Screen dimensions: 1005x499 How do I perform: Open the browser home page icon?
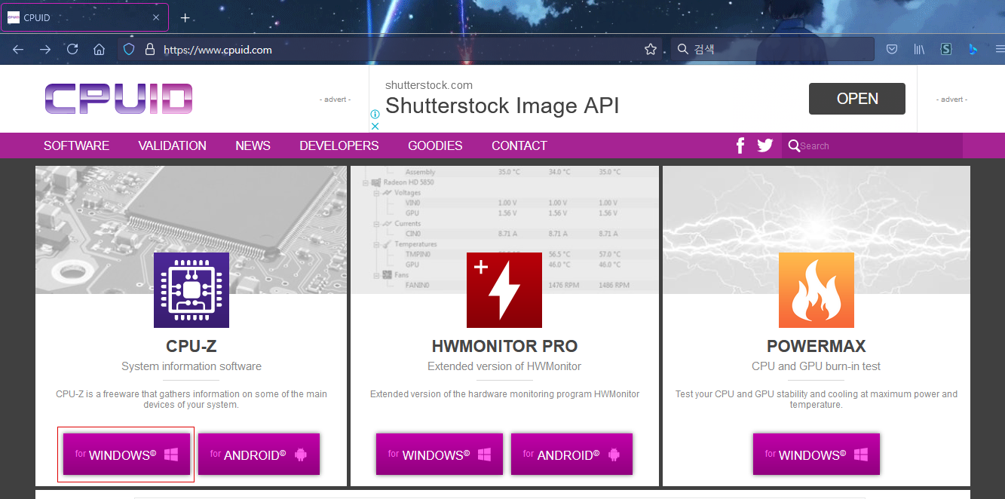(x=99, y=50)
